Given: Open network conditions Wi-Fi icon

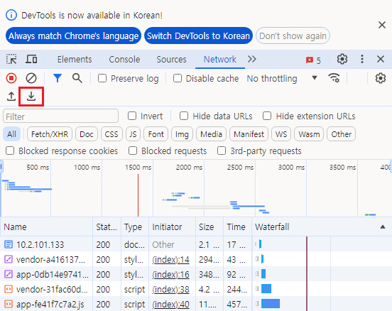Looking at the screenshot, I should click(x=334, y=78).
